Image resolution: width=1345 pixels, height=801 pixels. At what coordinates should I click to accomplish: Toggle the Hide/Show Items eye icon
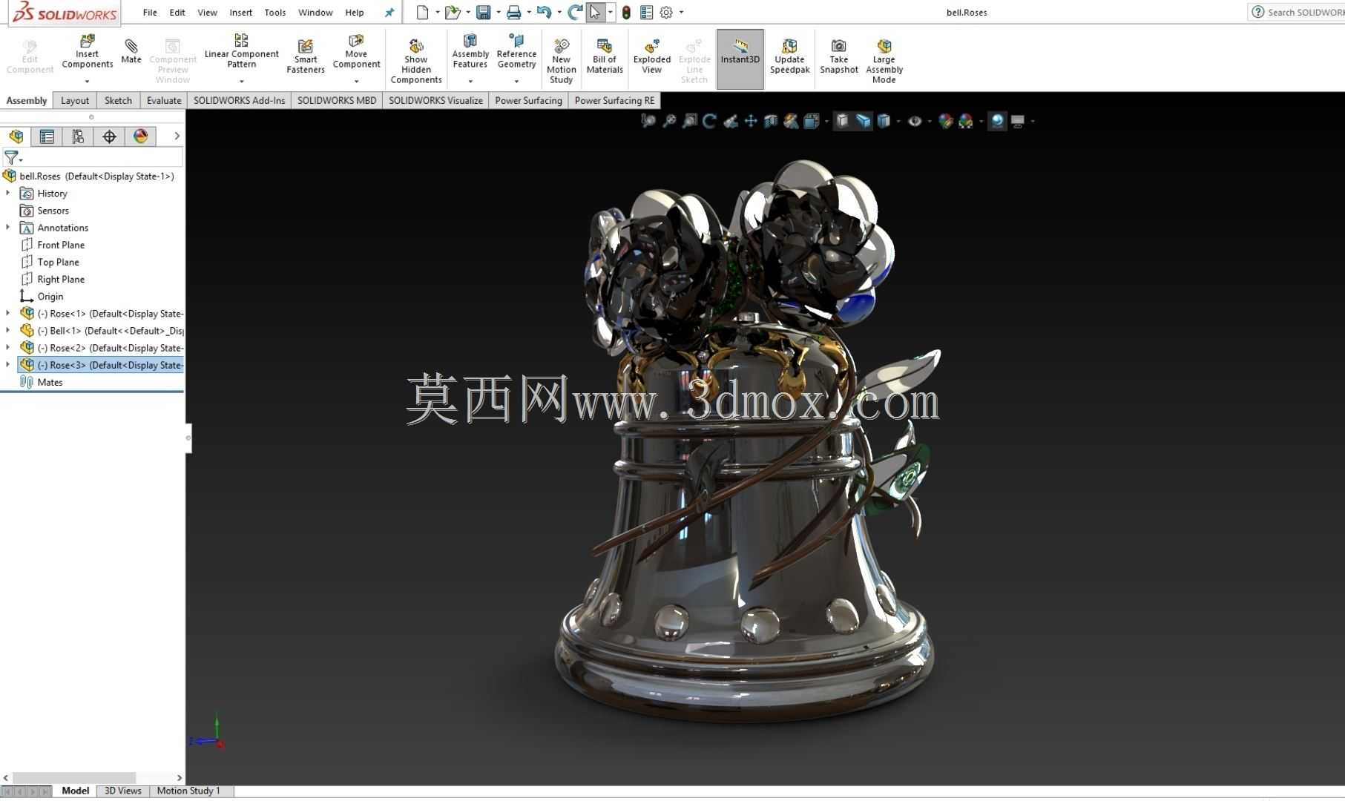pyautogui.click(x=915, y=121)
